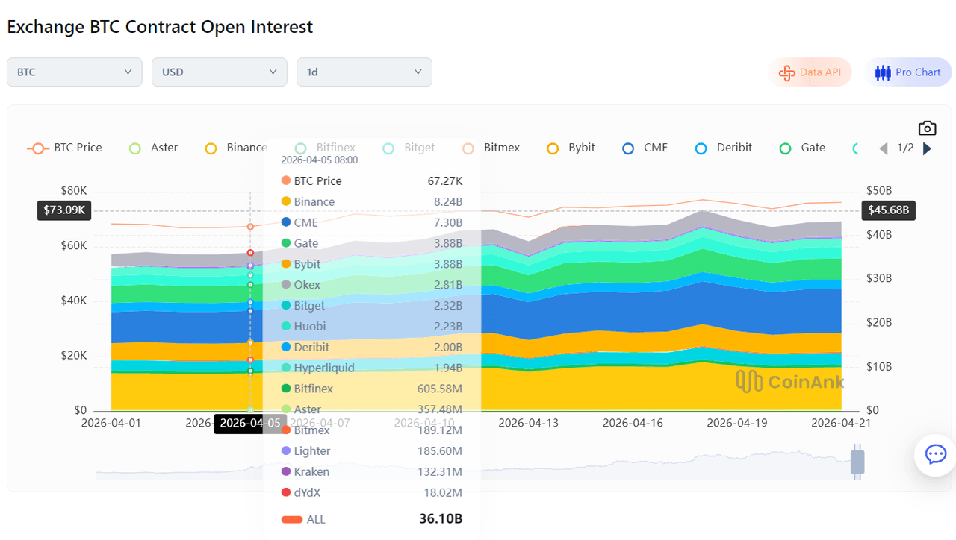This screenshot has width=956, height=540.
Task: Go to next legend page arrow
Action: tap(928, 148)
